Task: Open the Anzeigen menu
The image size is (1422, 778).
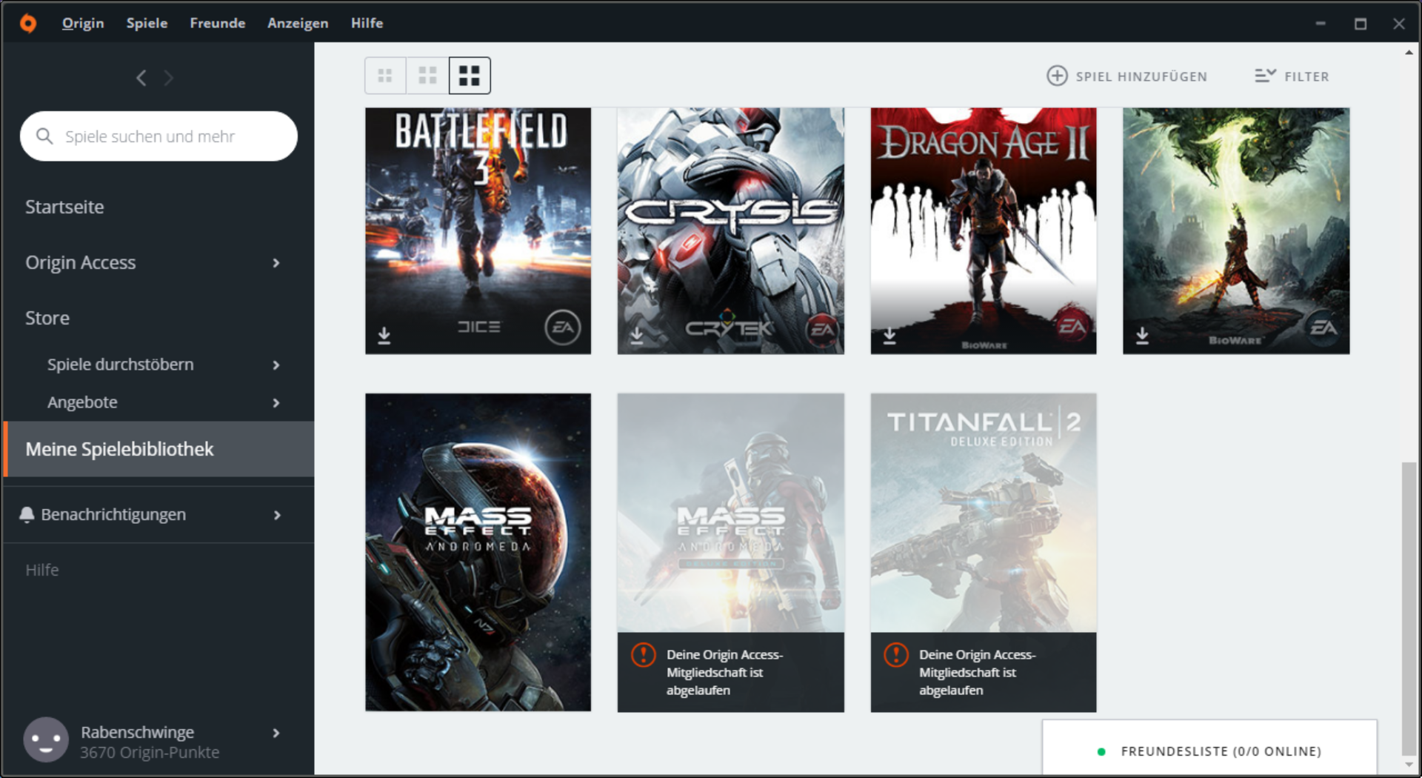Action: click(x=298, y=23)
